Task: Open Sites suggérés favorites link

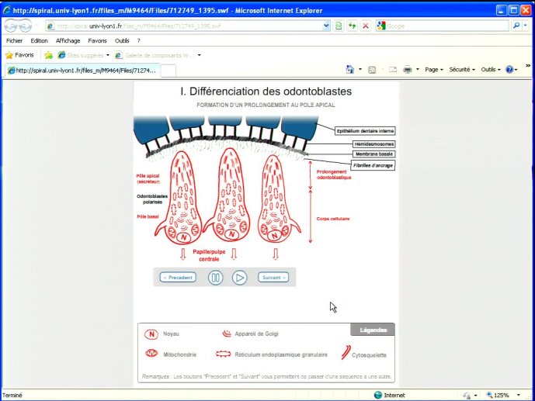Action: click(x=84, y=55)
